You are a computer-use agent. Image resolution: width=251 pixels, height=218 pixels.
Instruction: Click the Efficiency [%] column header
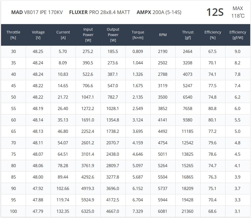click(213, 35)
